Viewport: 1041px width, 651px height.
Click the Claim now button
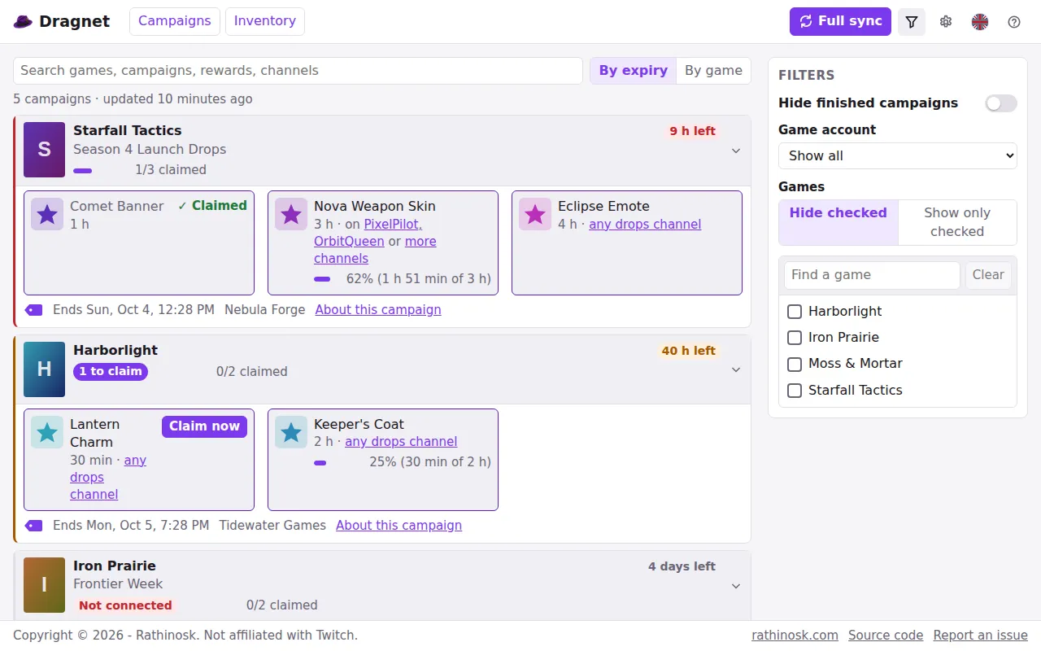click(204, 426)
